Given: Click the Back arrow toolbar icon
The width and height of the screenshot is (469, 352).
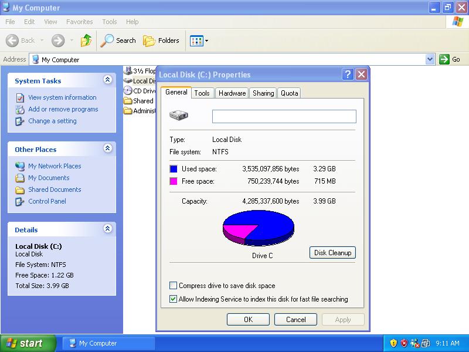Looking at the screenshot, I should click(x=12, y=40).
